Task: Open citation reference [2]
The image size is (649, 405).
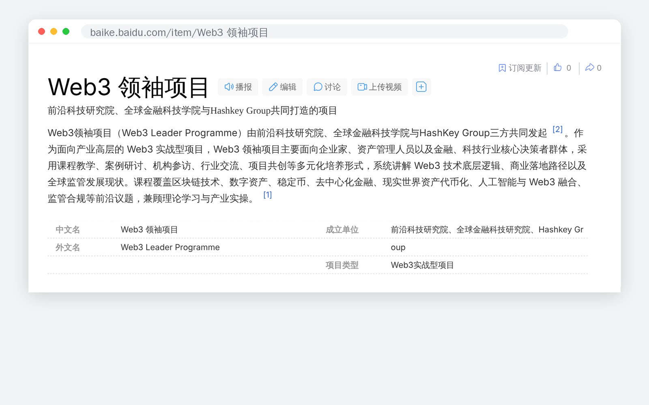Action: click(558, 129)
